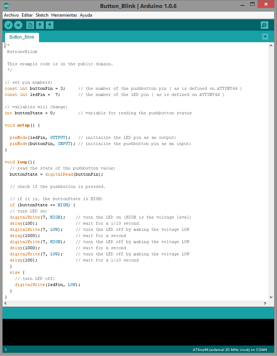Viewport: 277px width, 356px height.
Task: Expand the tab options dropdown arrow
Action: point(265,36)
